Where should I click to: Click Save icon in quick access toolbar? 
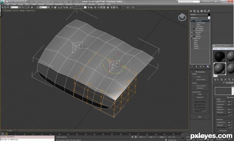click(x=13, y=2)
